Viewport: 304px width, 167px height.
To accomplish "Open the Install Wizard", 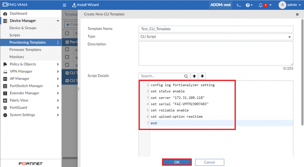I will coord(86,5).
